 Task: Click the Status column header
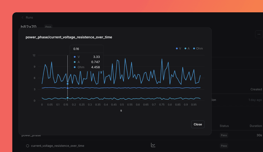click(x=224, y=126)
